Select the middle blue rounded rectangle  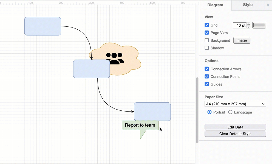pos(91,69)
